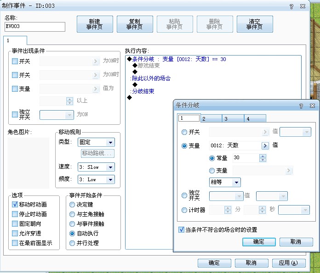The width and height of the screenshot is (320, 273).
Task: Close the 条件分歧 dialog with X
Action: pyautogui.click(x=312, y=106)
